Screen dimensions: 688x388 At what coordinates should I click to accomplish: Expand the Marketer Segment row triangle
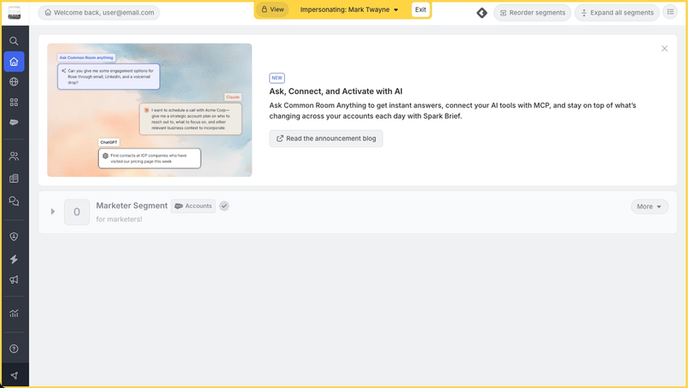pos(53,211)
